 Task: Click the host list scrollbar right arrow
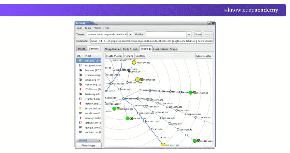[x=100, y=140]
